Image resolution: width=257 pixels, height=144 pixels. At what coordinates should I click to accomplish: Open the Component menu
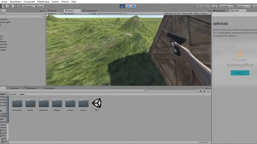pyautogui.click(x=29, y=2)
